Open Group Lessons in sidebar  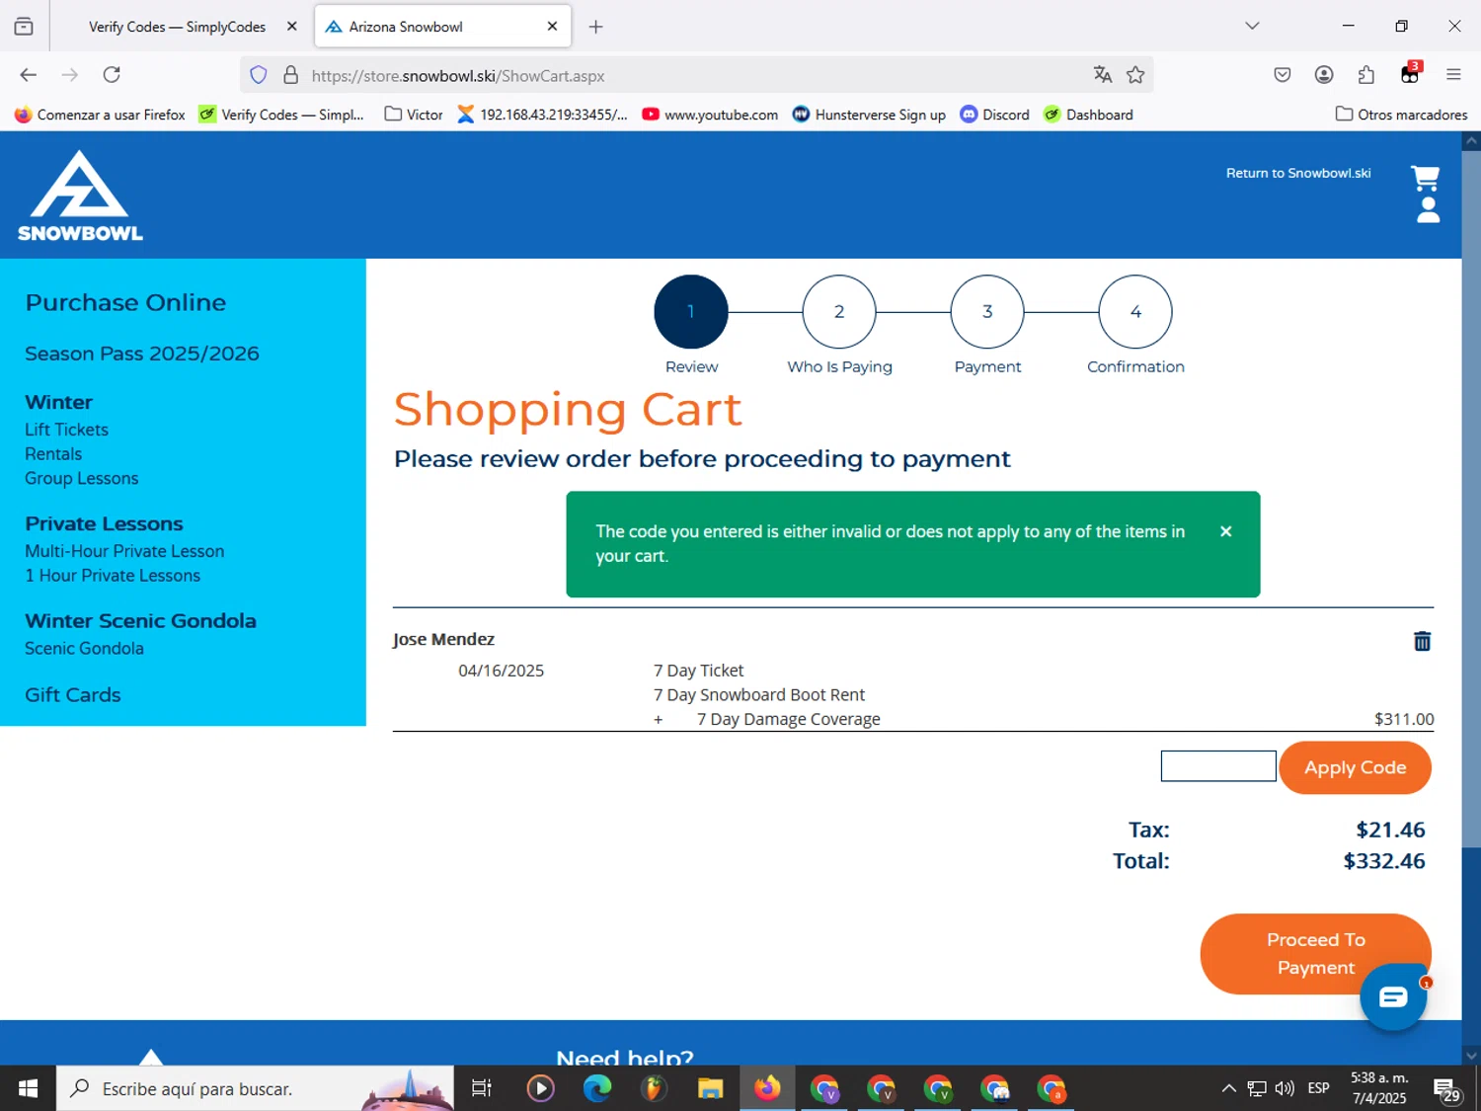[x=81, y=478]
